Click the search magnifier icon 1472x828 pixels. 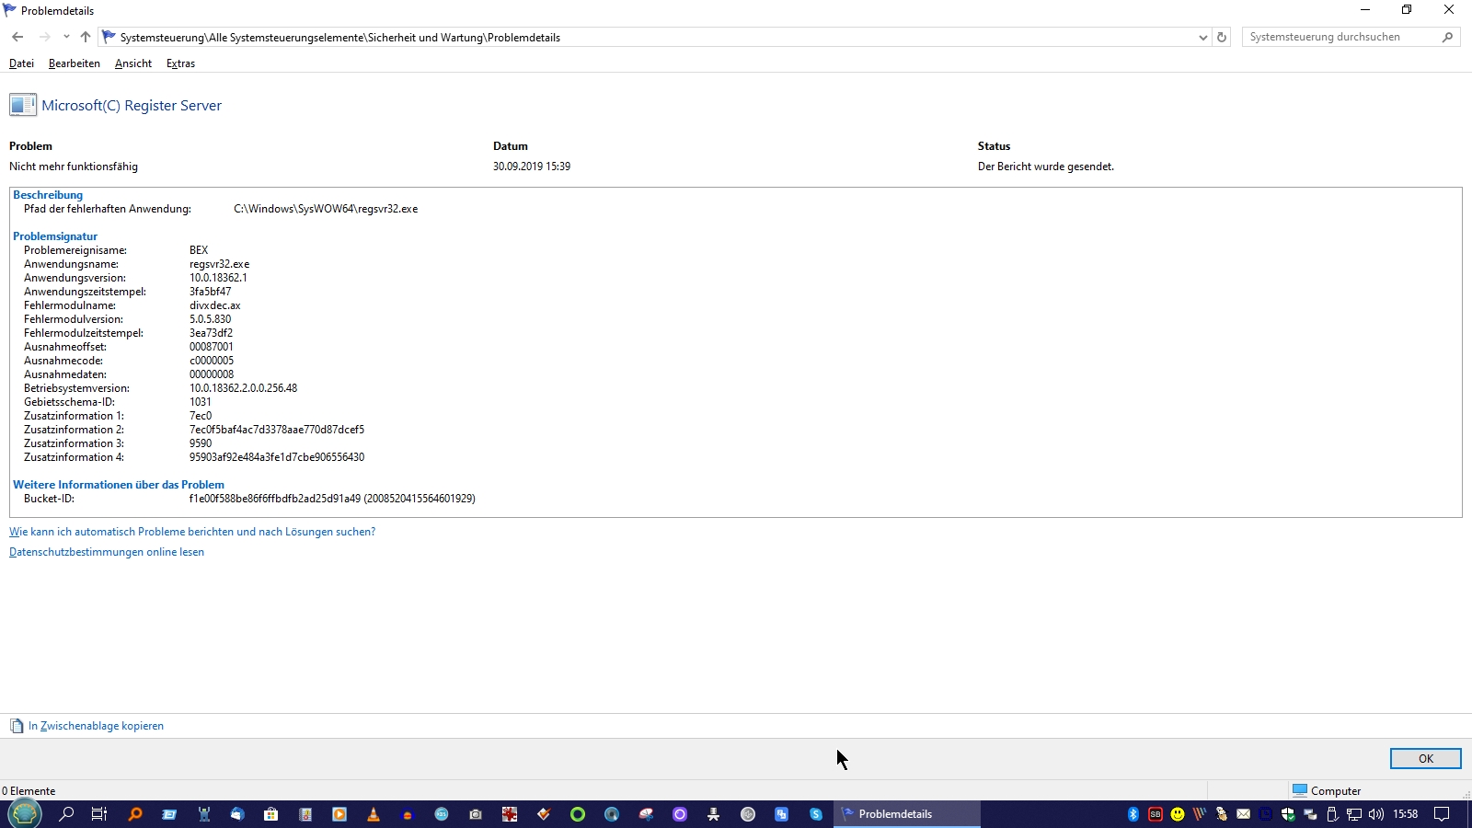1447,37
